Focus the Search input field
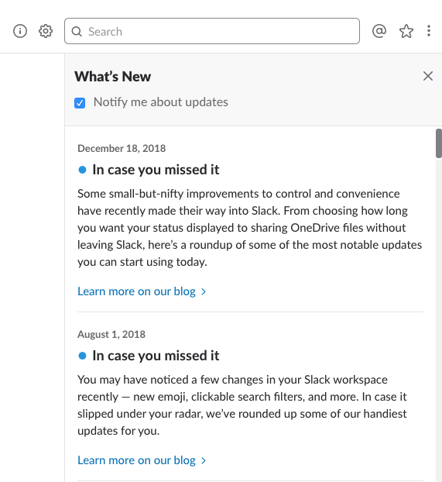The height and width of the screenshot is (482, 442). [x=212, y=31]
